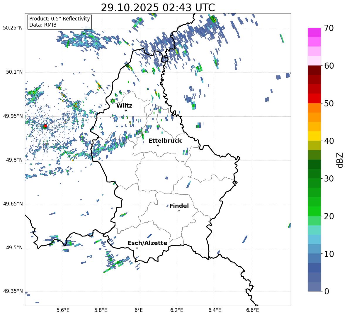
Task: Click the 50.25°N latitude tick label
Action: pyautogui.click(x=13, y=28)
